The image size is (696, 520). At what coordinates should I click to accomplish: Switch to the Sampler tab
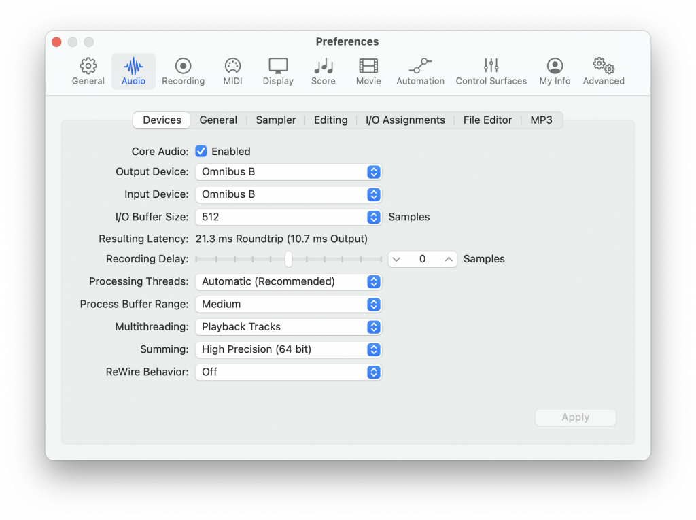[x=276, y=120]
